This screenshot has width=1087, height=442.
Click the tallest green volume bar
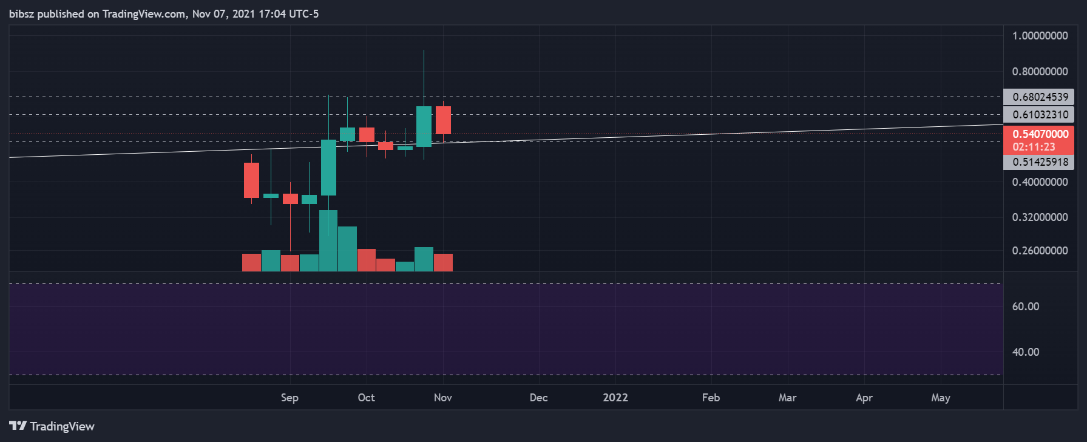tap(328, 241)
